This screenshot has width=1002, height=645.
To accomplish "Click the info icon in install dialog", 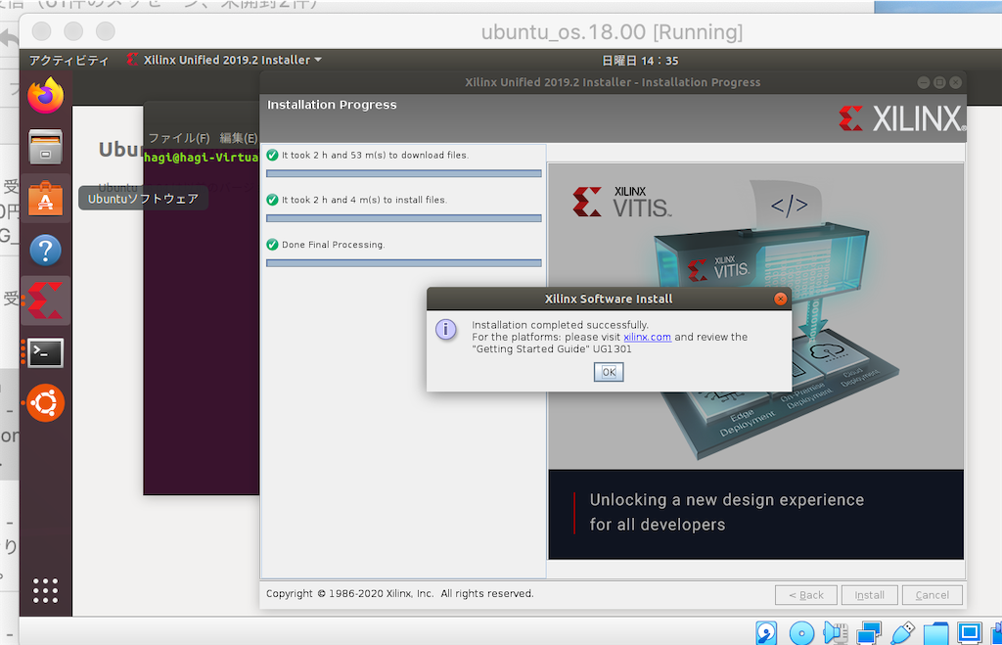I will 445,329.
